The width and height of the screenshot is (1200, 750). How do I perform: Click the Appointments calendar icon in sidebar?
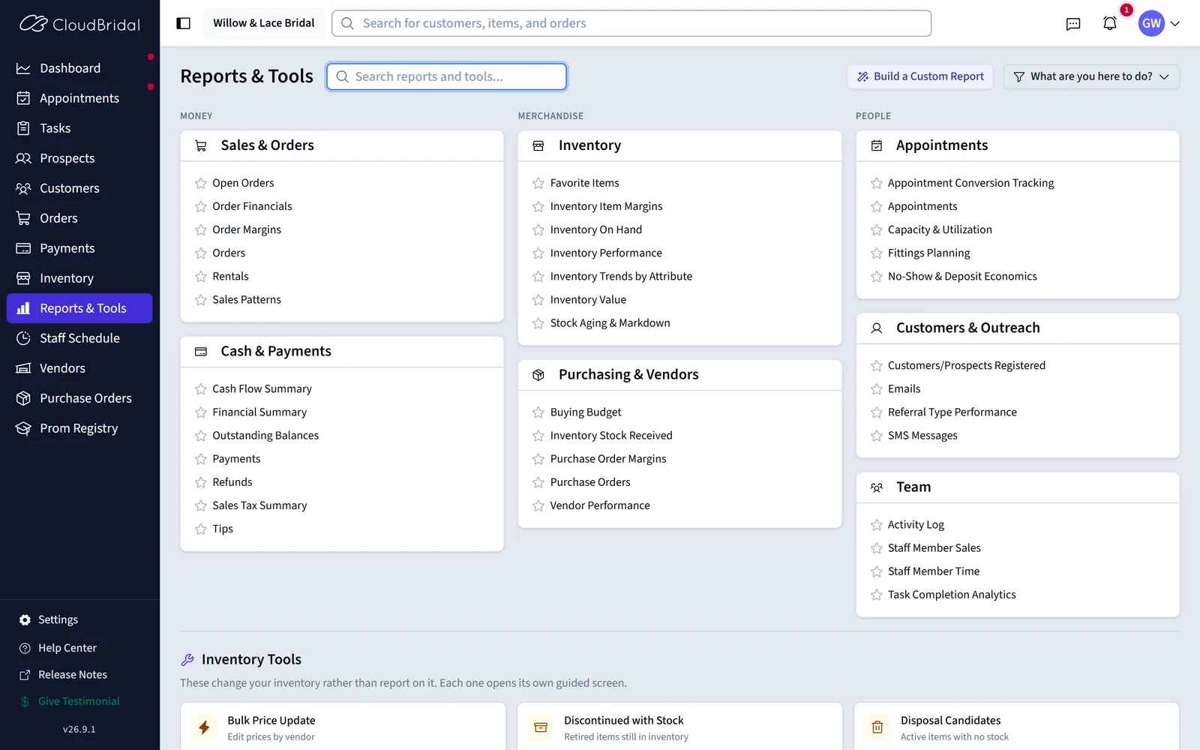pos(23,98)
